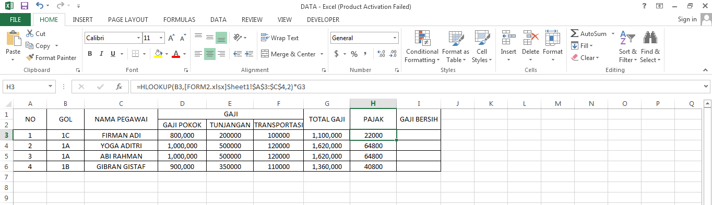Expand Merge & Center options arrow
This screenshot has width=712, height=205.
point(322,54)
